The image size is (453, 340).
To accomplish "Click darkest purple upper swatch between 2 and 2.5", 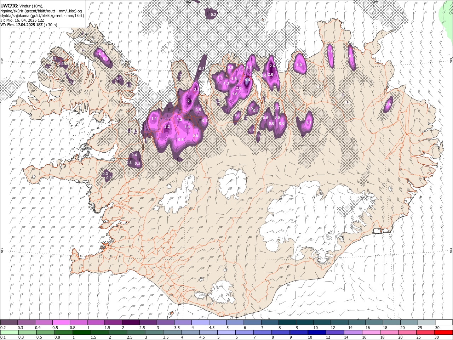I will click(x=130, y=322).
